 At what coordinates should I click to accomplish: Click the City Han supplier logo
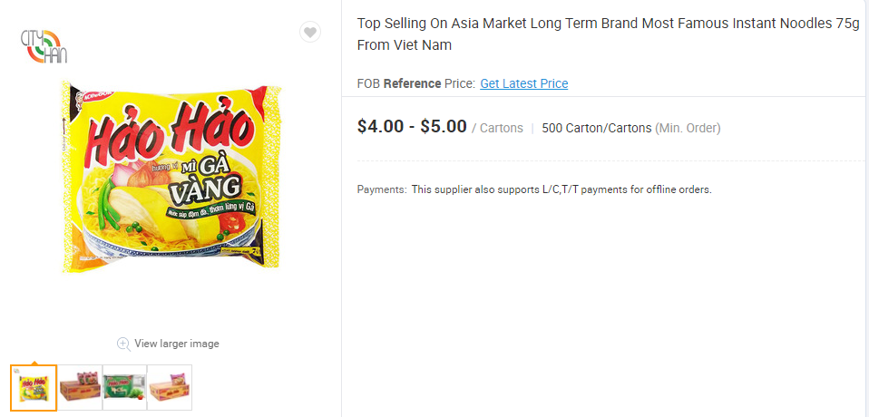(x=43, y=44)
